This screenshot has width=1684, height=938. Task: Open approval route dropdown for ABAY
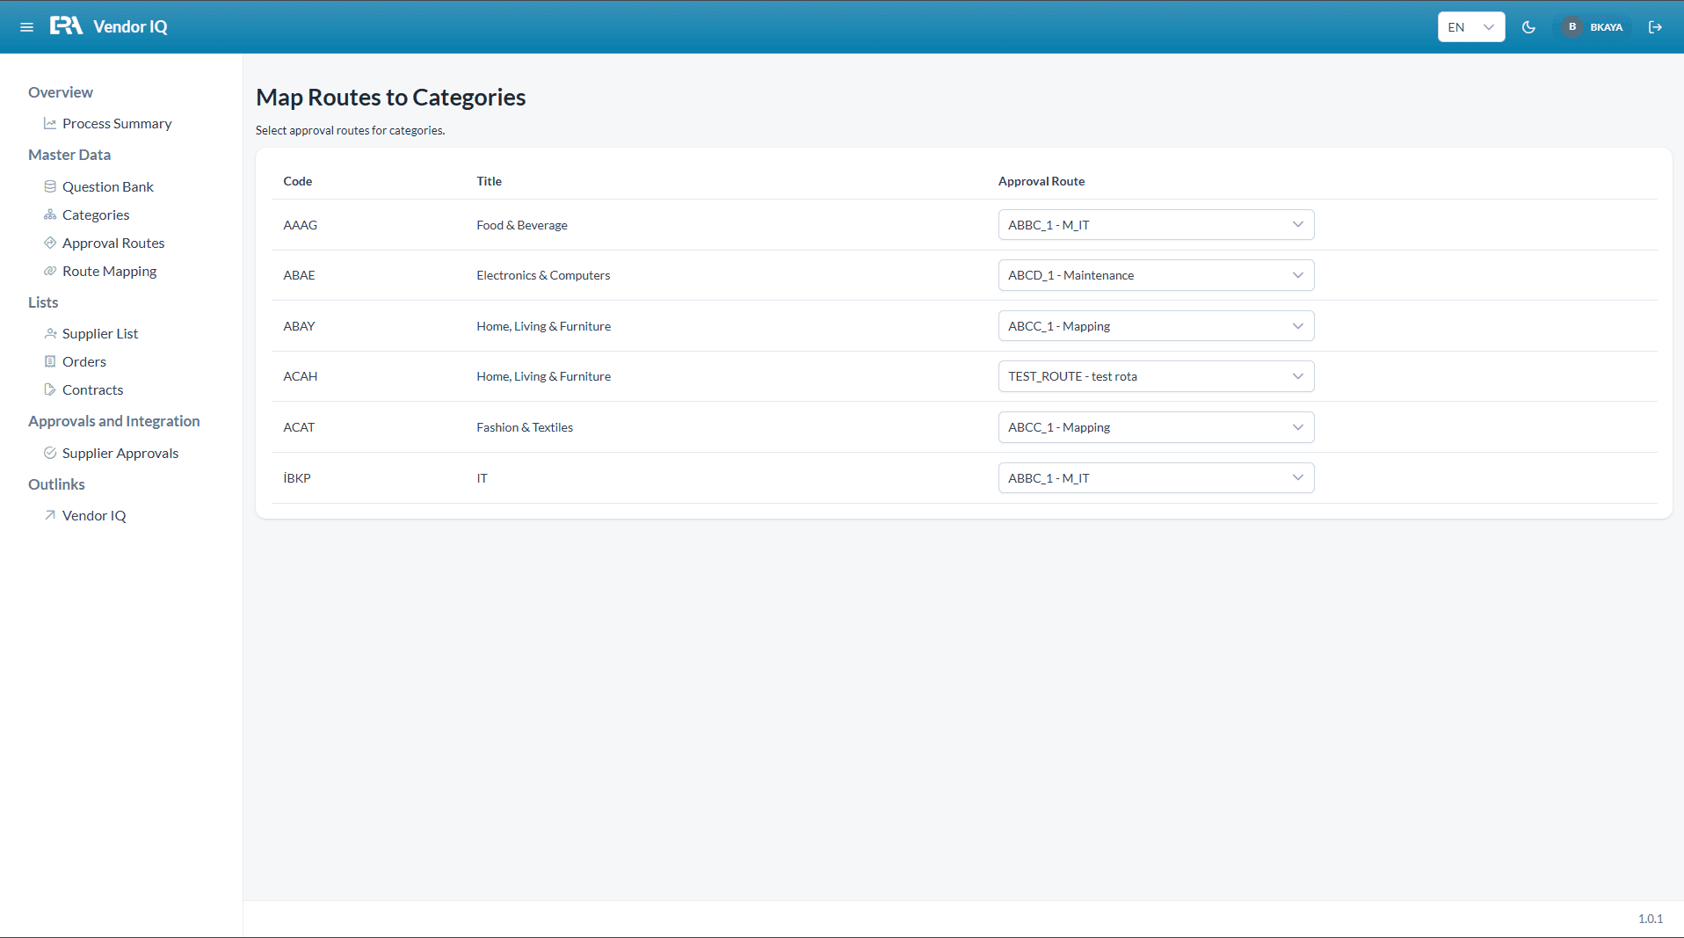pos(1156,326)
